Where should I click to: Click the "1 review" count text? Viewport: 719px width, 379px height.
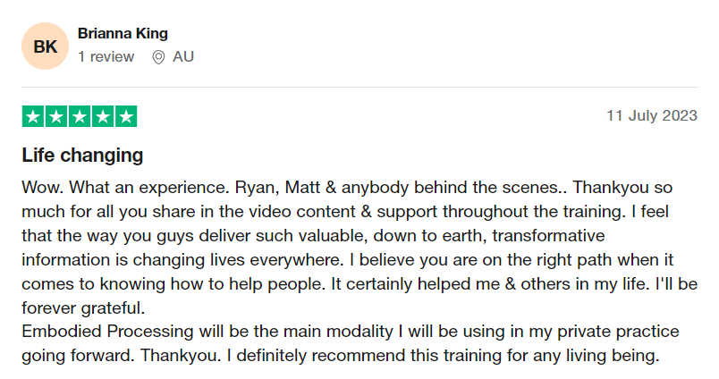(106, 57)
